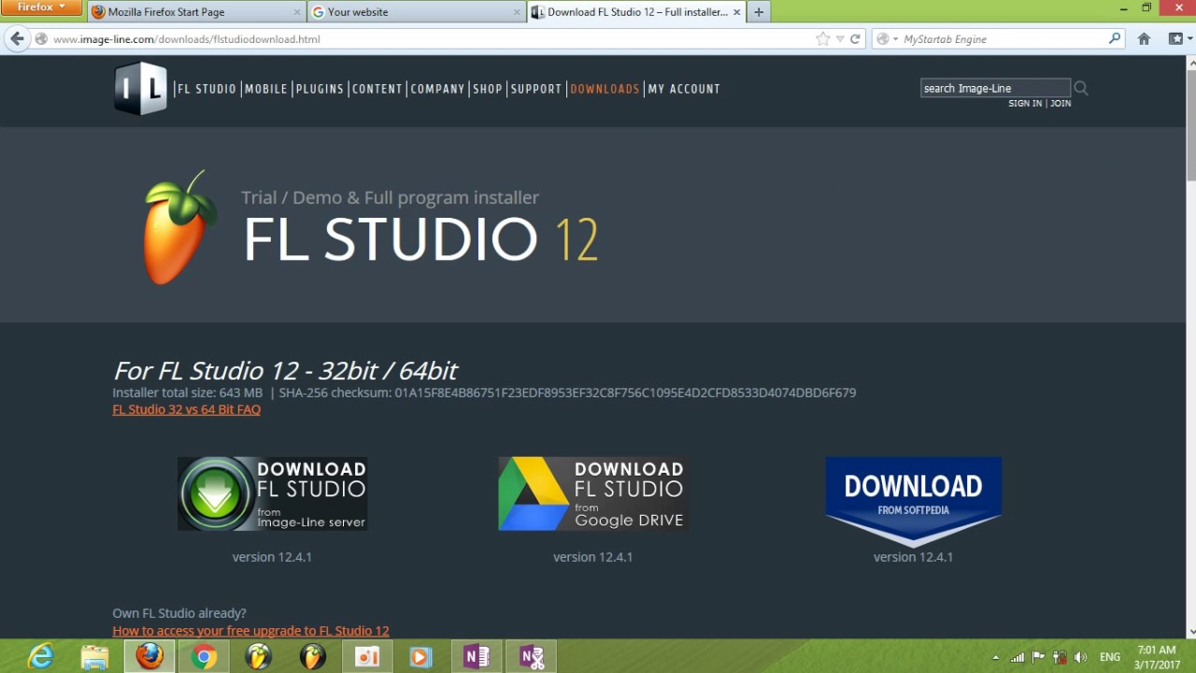Open the DOWNLOADS nav menu
Screen dimensions: 1196x673
click(x=605, y=89)
